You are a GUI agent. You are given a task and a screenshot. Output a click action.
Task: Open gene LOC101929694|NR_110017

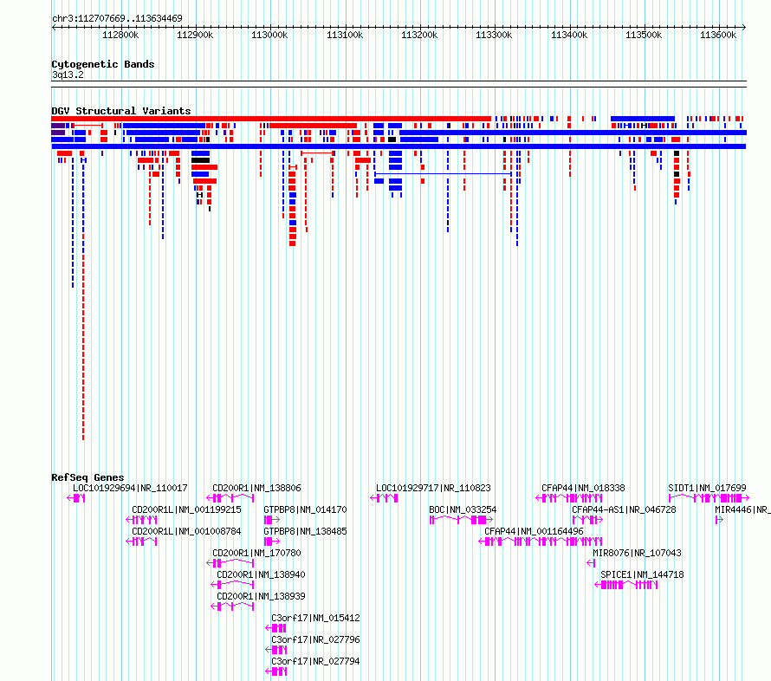pos(130,488)
